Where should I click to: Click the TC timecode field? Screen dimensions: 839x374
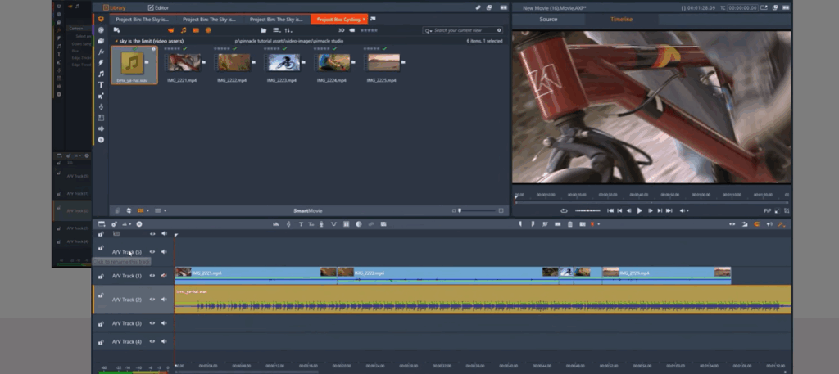pyautogui.click(x=742, y=8)
